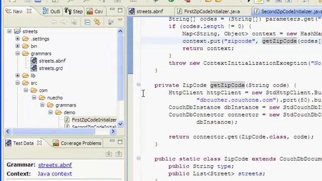Screen dimensions: 322x181
Task: Open the streets.abnf grammar link
Action: coord(55,165)
